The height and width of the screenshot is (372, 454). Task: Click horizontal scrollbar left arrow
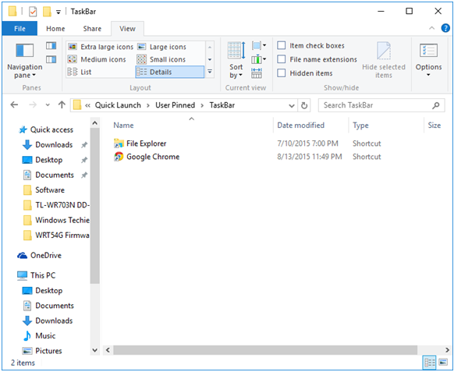tap(108, 350)
